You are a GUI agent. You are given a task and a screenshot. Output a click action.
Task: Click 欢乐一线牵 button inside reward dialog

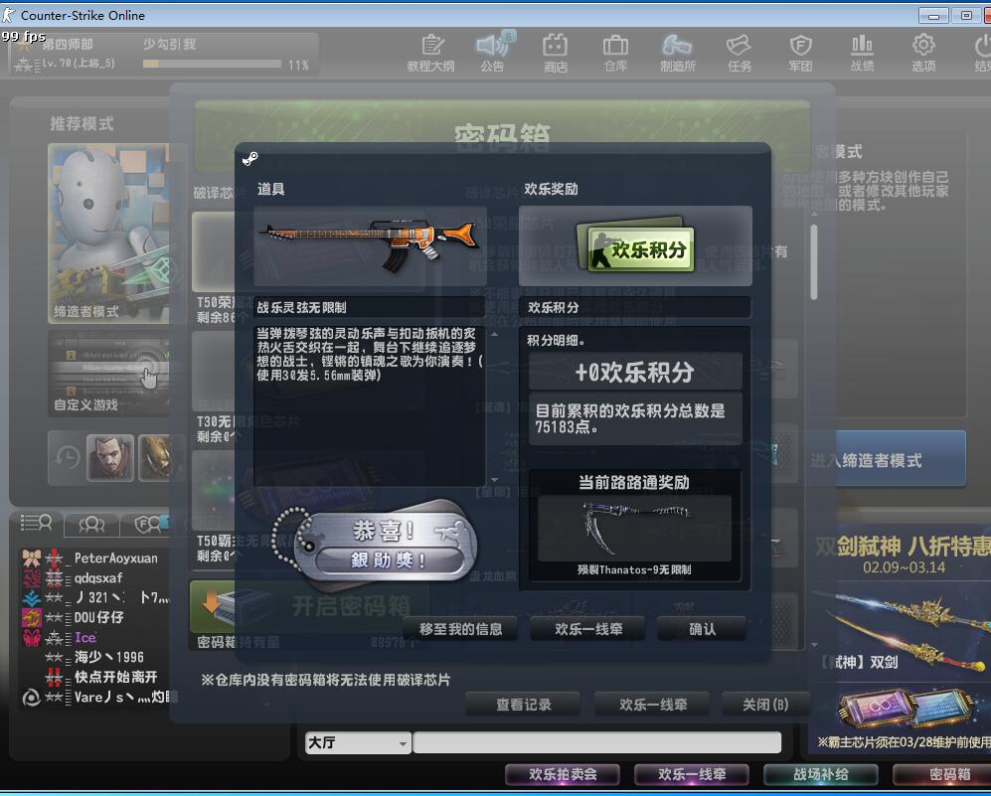pyautogui.click(x=588, y=629)
